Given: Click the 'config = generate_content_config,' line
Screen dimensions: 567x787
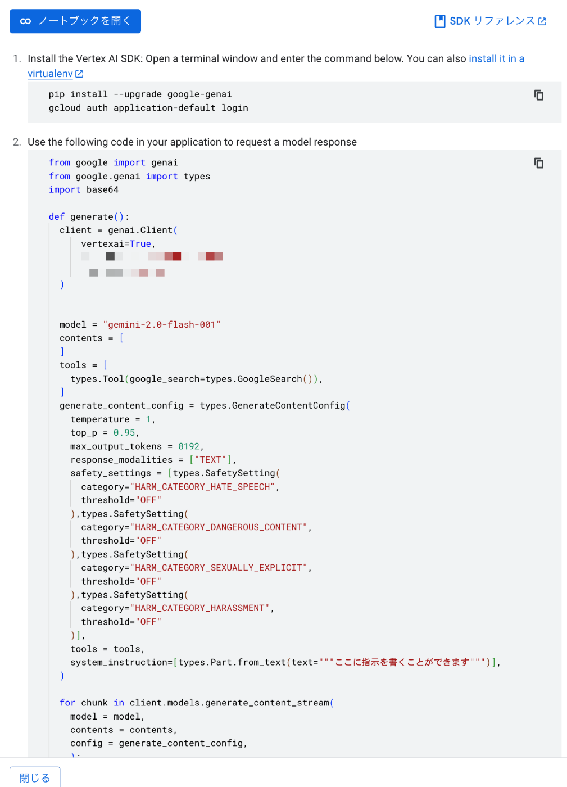Looking at the screenshot, I should (x=158, y=743).
